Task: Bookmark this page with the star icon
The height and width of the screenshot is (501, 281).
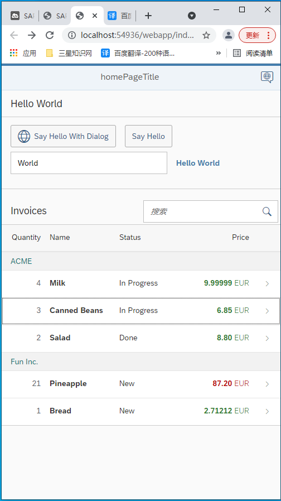Action: pos(206,35)
